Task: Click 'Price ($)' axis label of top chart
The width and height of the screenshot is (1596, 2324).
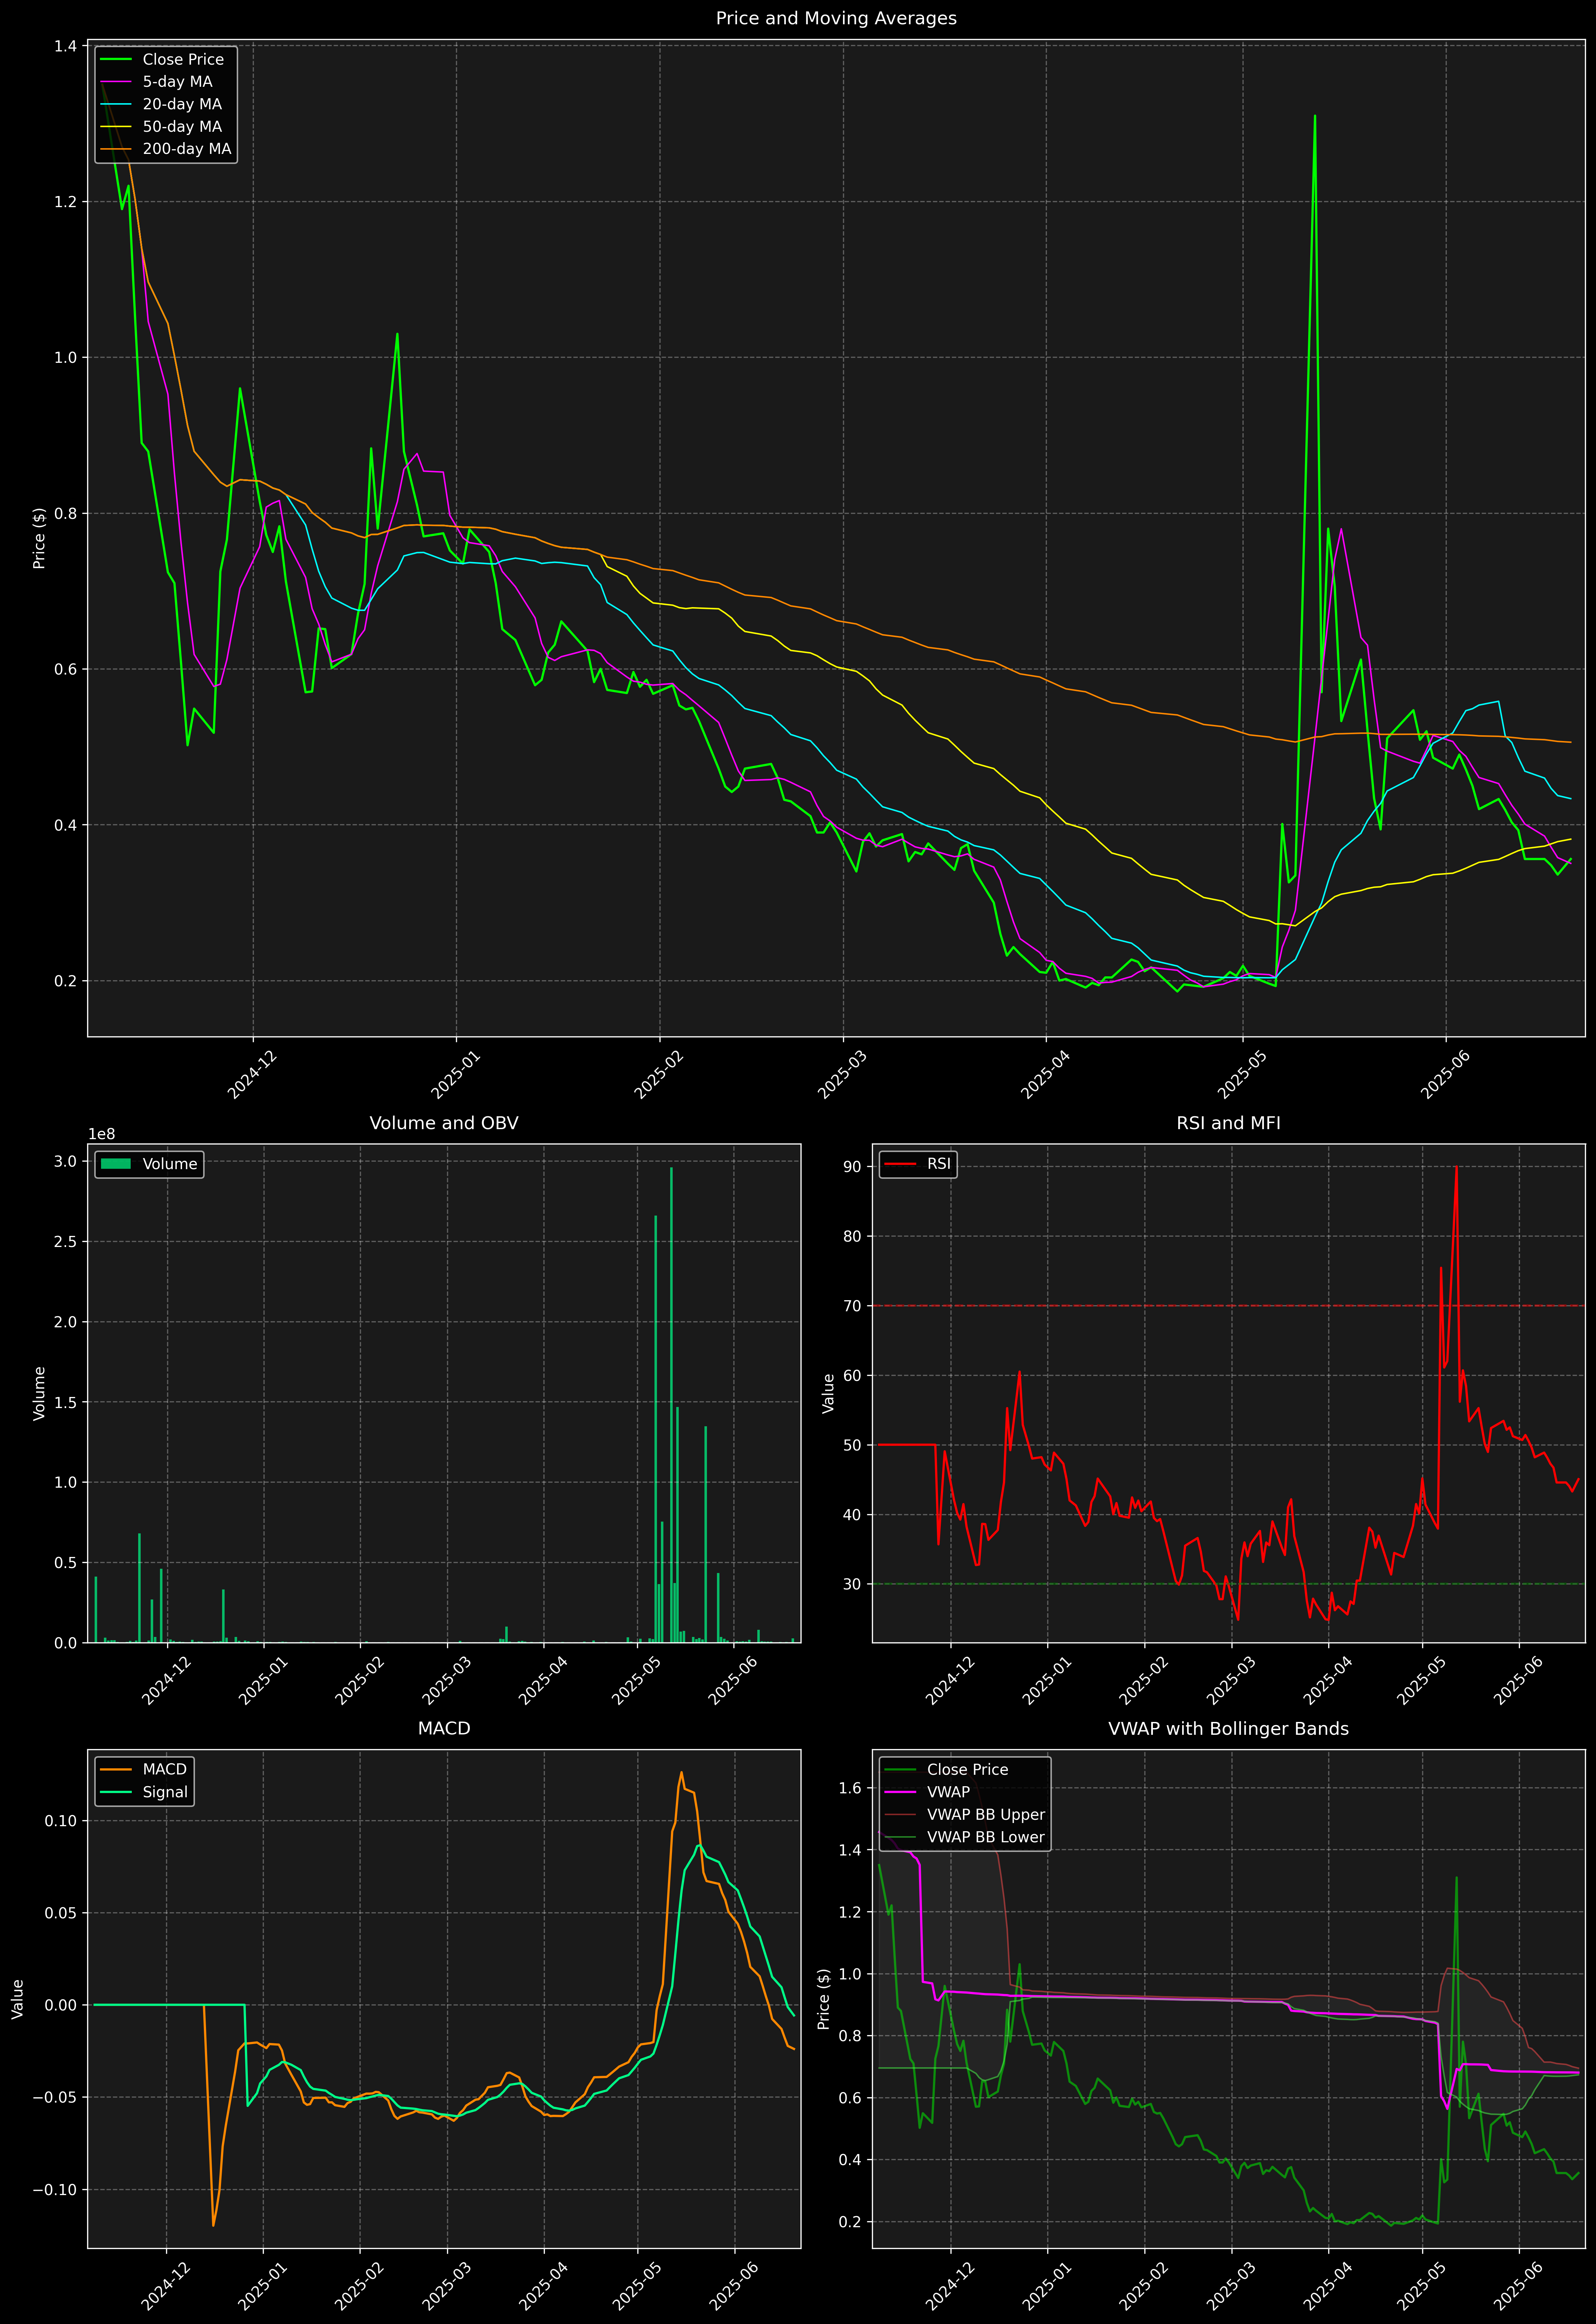Action: point(39,538)
